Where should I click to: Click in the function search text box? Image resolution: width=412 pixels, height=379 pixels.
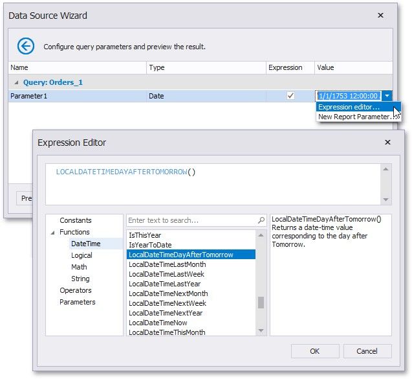(191, 220)
